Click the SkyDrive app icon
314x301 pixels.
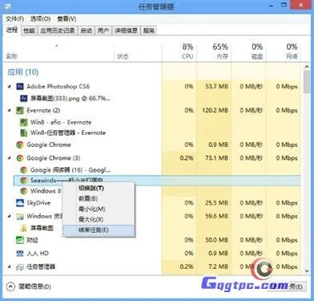tap(20, 203)
